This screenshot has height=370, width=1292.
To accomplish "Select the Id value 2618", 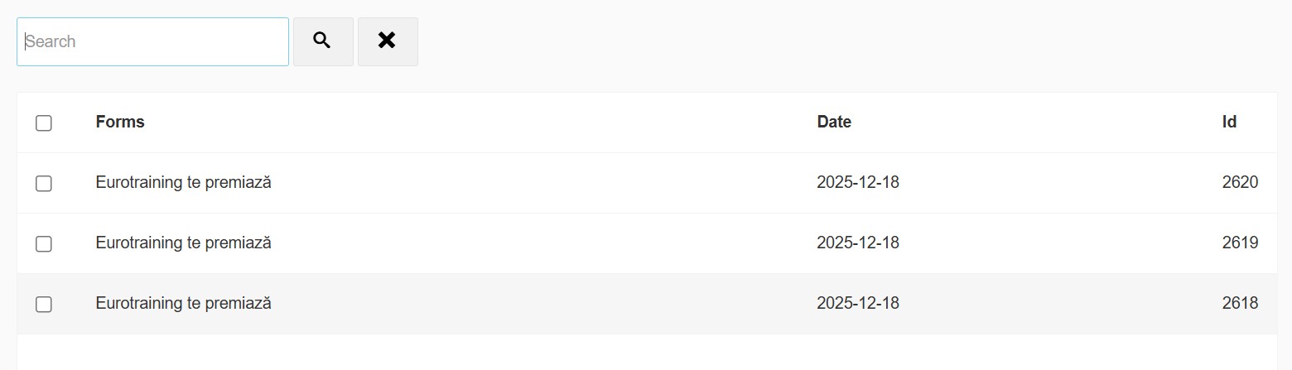I will [1239, 303].
